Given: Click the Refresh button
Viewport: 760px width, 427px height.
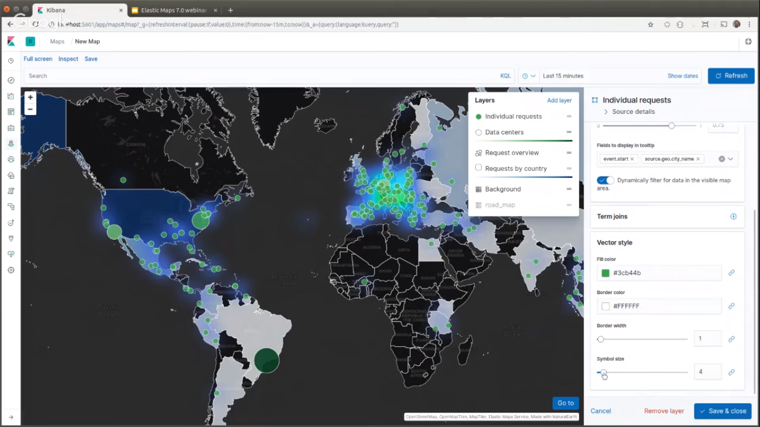Looking at the screenshot, I should (x=731, y=76).
